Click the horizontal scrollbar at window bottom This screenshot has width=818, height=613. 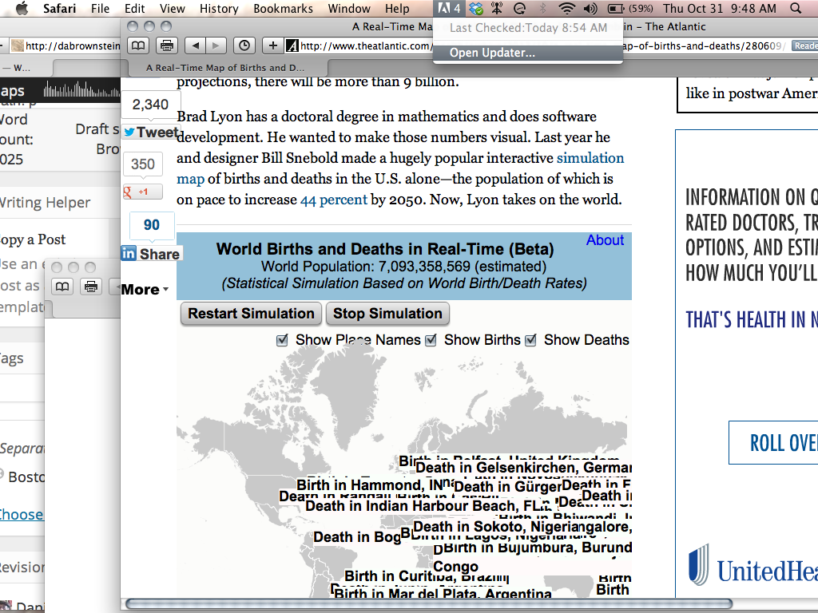[x=428, y=603]
